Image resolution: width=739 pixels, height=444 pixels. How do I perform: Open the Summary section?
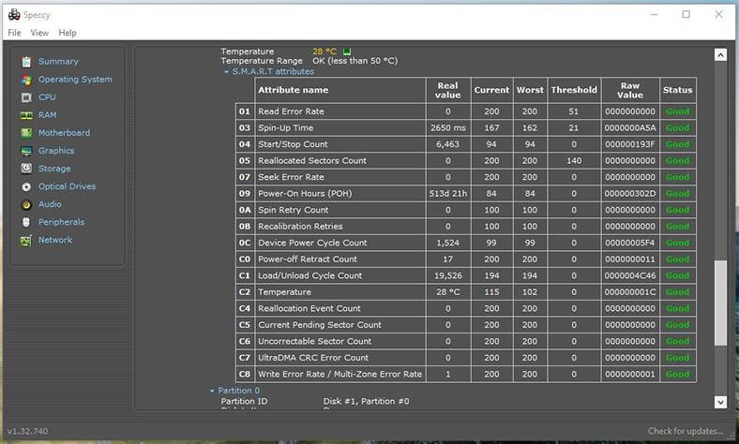[58, 62]
